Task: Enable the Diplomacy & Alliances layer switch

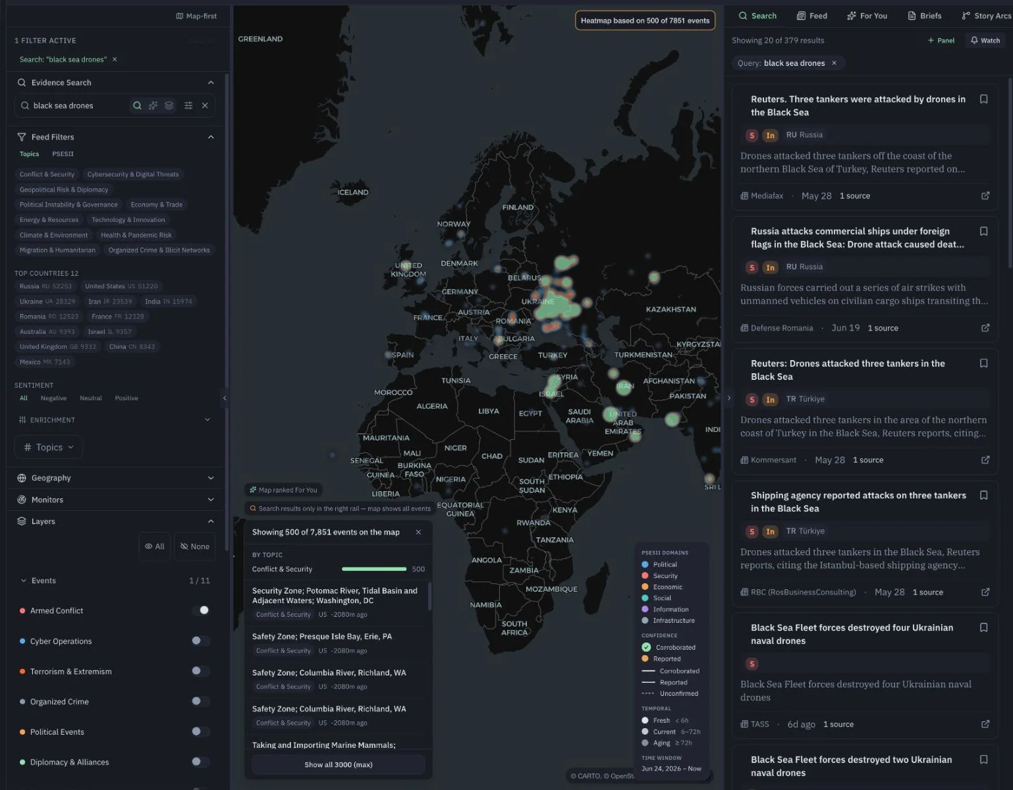Action: (200, 762)
